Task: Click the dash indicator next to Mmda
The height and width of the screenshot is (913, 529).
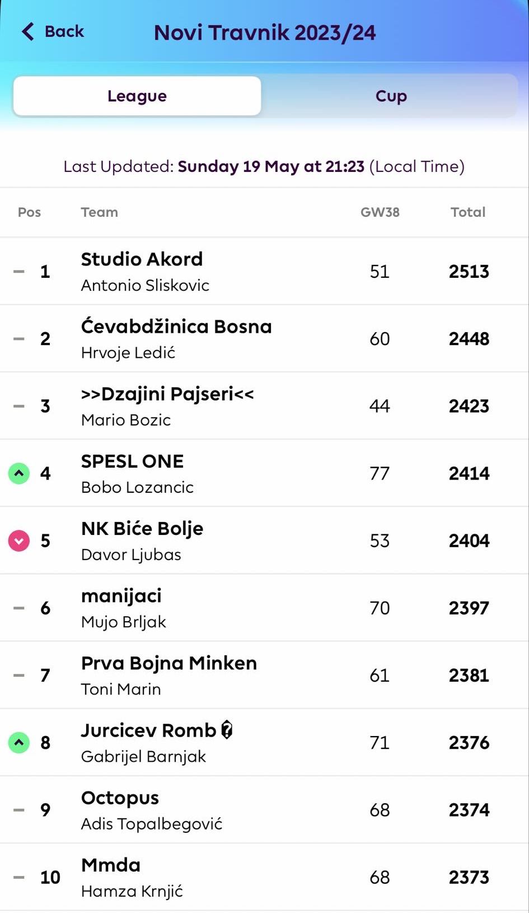Action: 19,877
